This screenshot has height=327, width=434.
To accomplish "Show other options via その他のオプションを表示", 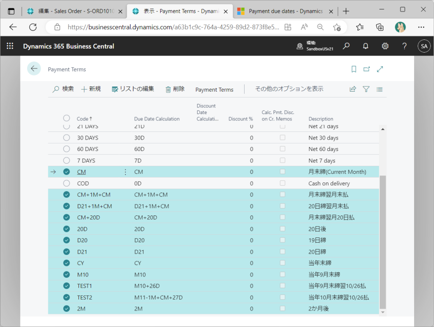I will [289, 89].
